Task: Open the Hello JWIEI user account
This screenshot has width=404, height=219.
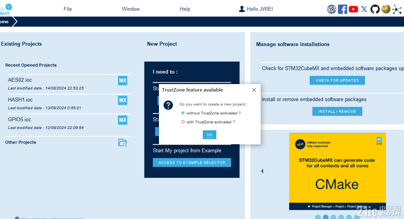Action: [256, 9]
